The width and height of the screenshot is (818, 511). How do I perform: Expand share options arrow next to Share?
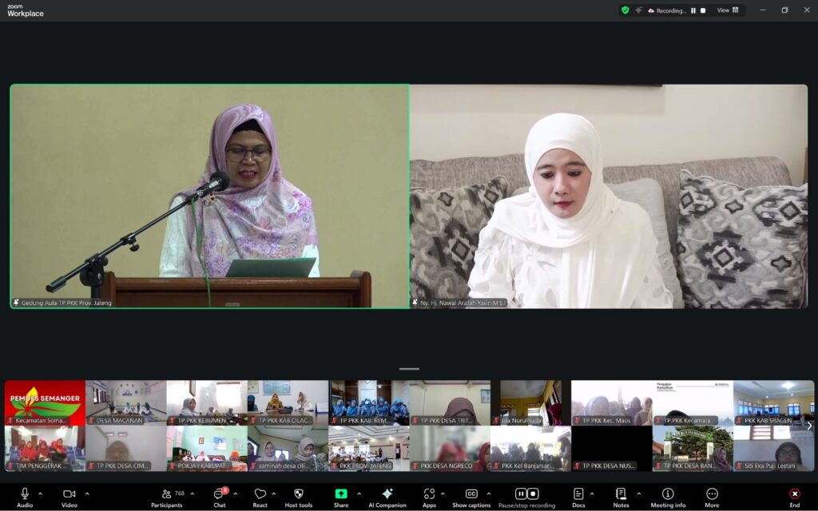click(359, 493)
